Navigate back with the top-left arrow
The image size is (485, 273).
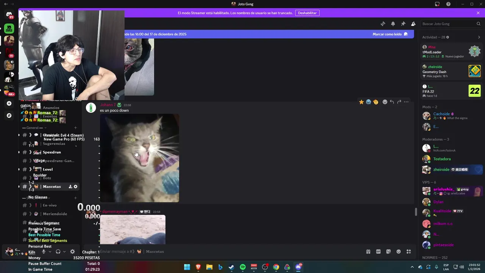click(x=6, y=4)
